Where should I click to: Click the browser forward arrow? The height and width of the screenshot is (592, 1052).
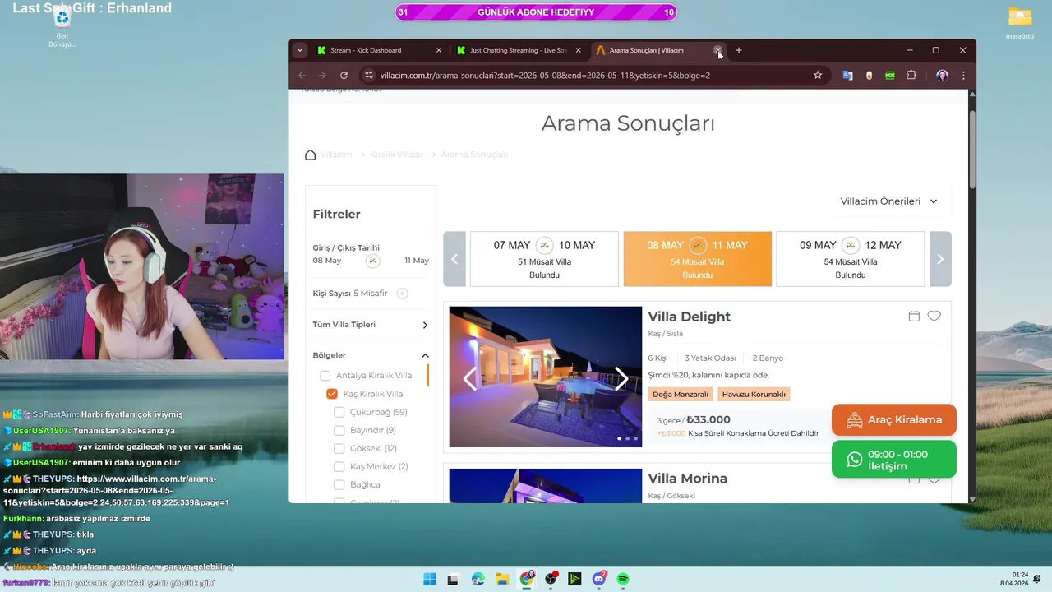pos(322,75)
